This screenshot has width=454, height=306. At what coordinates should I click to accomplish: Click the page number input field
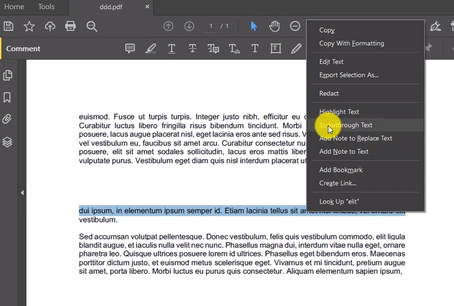[211, 26]
